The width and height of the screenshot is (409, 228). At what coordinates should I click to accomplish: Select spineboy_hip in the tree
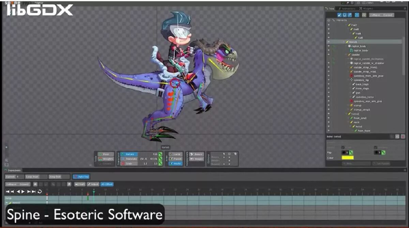(361, 80)
